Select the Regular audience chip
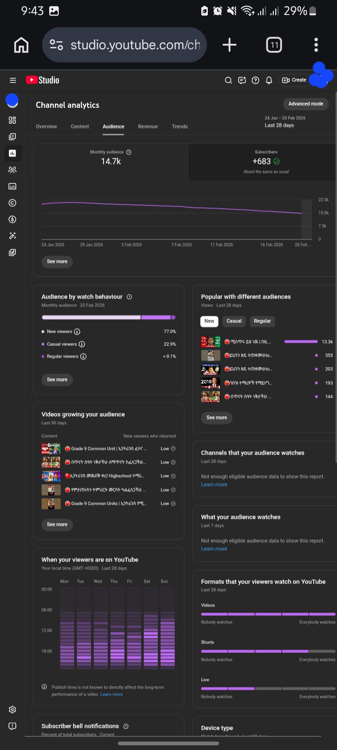 (x=262, y=321)
